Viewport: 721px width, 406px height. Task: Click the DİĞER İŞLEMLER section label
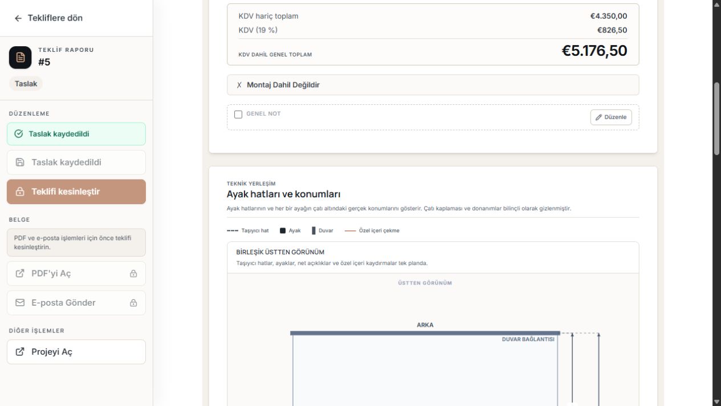[36, 331]
